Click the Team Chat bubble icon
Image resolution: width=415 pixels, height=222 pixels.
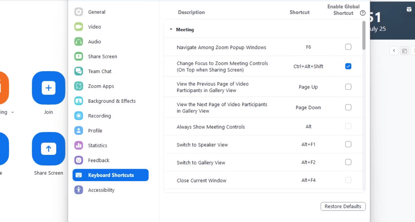[x=79, y=71]
